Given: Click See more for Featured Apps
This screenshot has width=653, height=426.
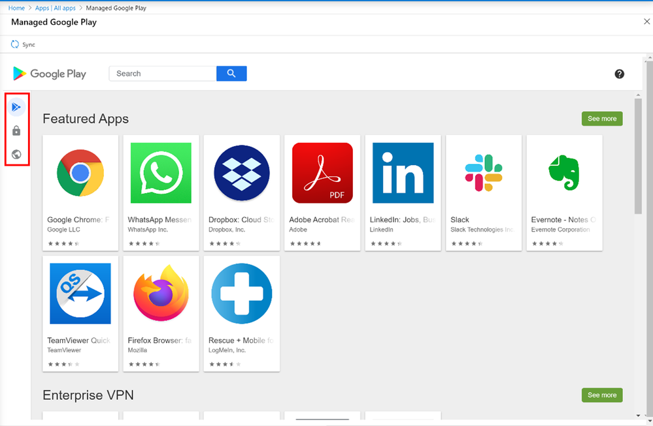Looking at the screenshot, I should [602, 119].
